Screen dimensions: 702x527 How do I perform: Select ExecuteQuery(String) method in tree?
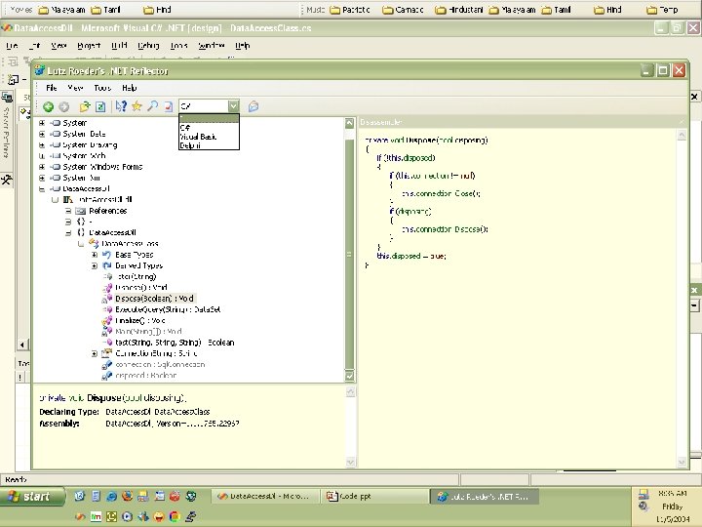(167, 308)
